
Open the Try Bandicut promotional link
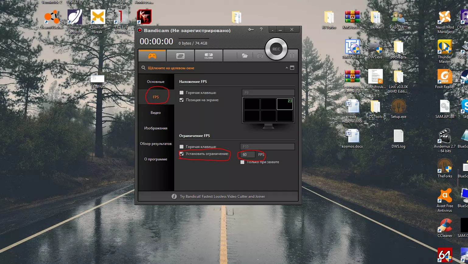point(222,197)
